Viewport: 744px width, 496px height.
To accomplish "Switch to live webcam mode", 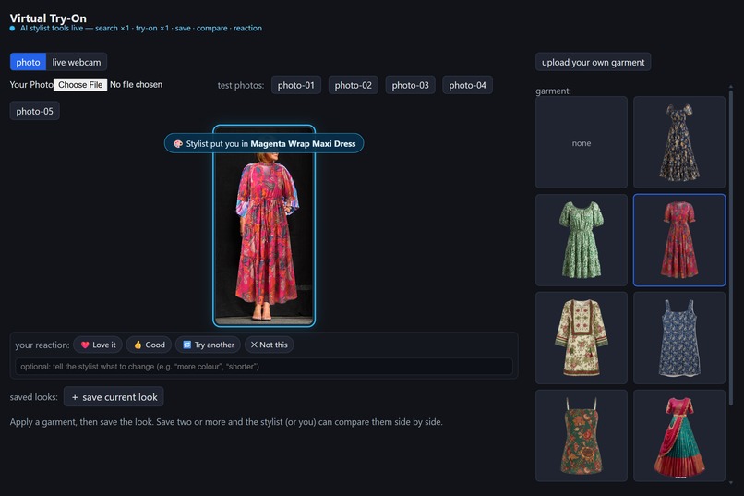I will pos(77,62).
